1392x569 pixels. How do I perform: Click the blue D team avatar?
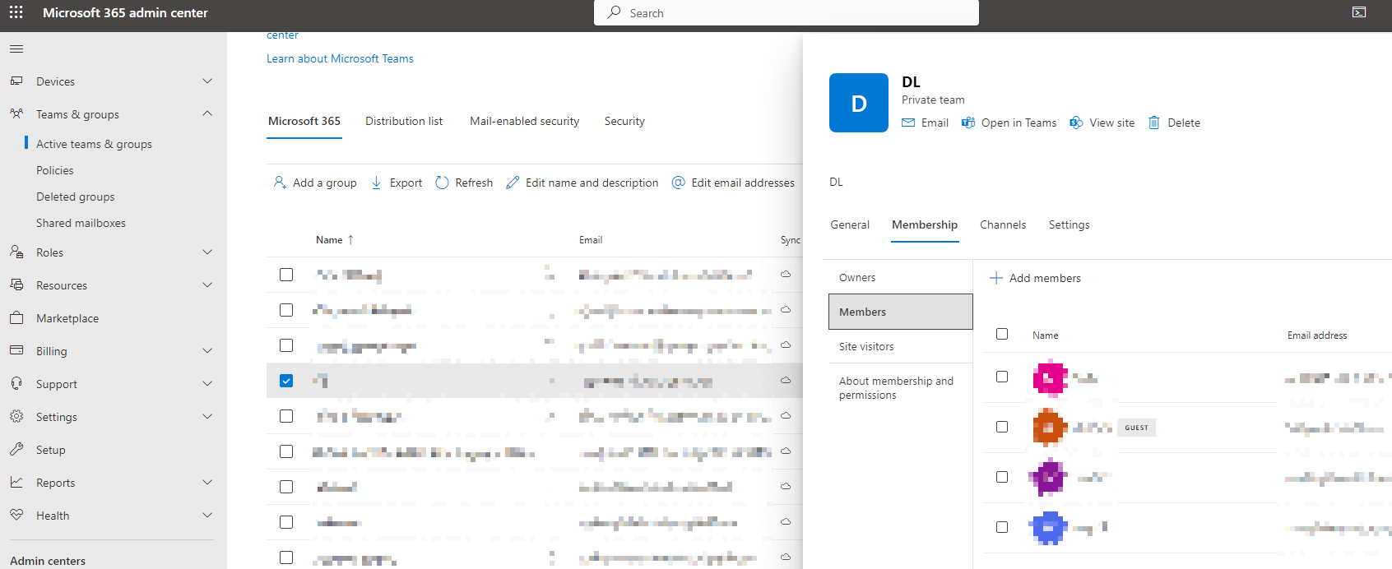[x=859, y=103]
